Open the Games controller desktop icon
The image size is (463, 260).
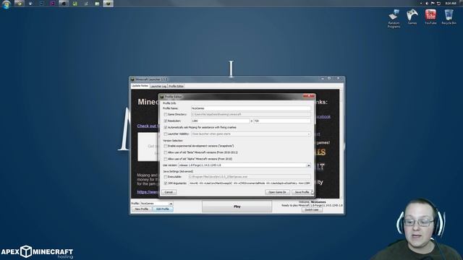[x=412, y=17]
